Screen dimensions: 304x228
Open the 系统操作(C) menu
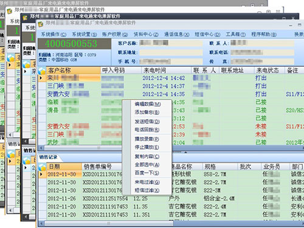[54, 35]
